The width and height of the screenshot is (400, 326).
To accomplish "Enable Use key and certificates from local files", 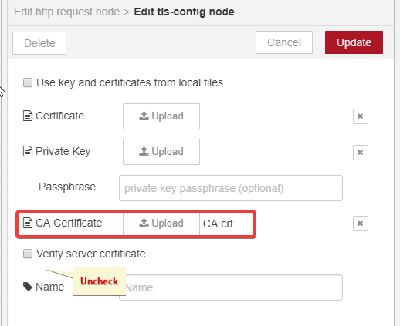I will click(28, 82).
